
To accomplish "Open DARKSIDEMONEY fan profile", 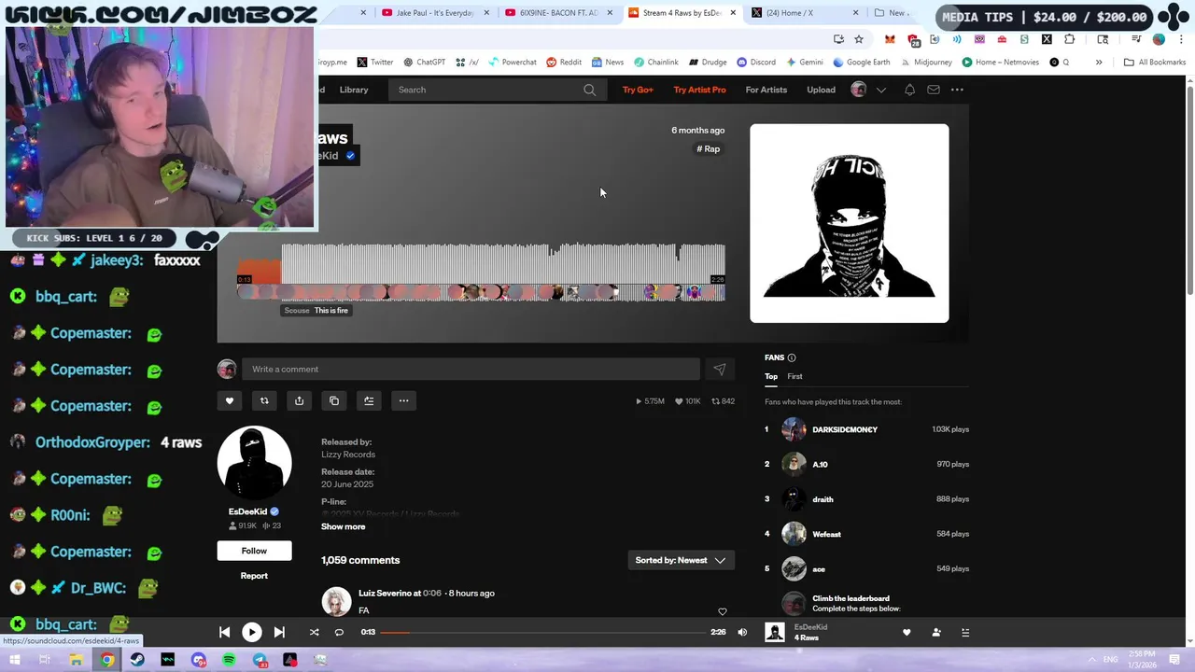I will coord(845,429).
